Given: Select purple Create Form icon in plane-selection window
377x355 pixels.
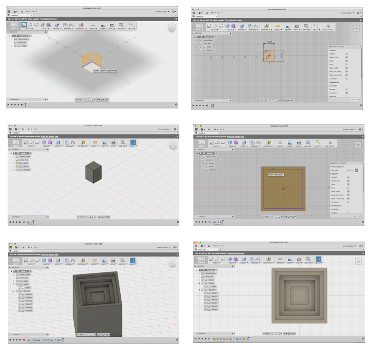Looking at the screenshot, I should tap(48, 25).
